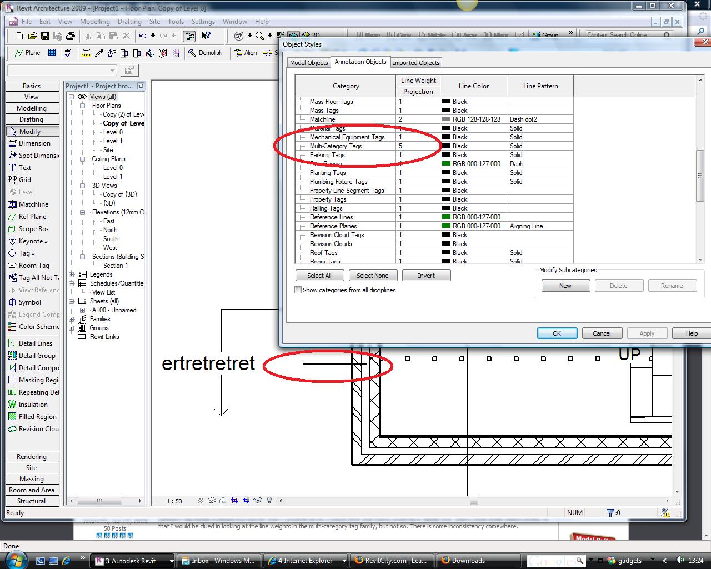Select the Match Type eyedropper tool
Viewport: 711px width, 569px height.
click(x=99, y=53)
